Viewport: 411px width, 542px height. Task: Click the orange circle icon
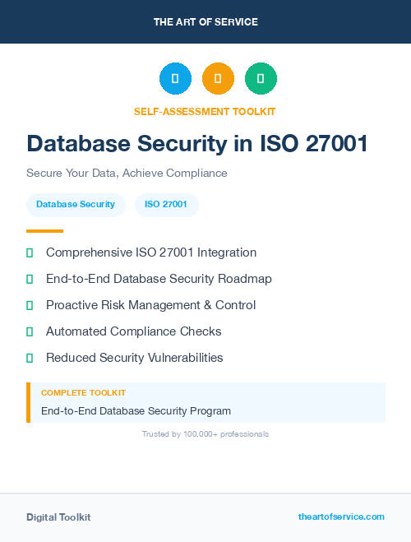coord(218,78)
